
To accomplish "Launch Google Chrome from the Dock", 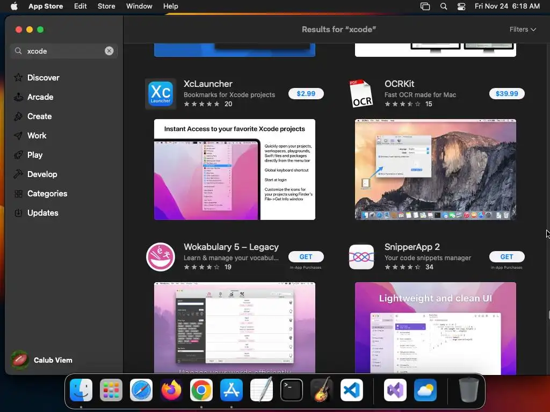I will [x=201, y=390].
